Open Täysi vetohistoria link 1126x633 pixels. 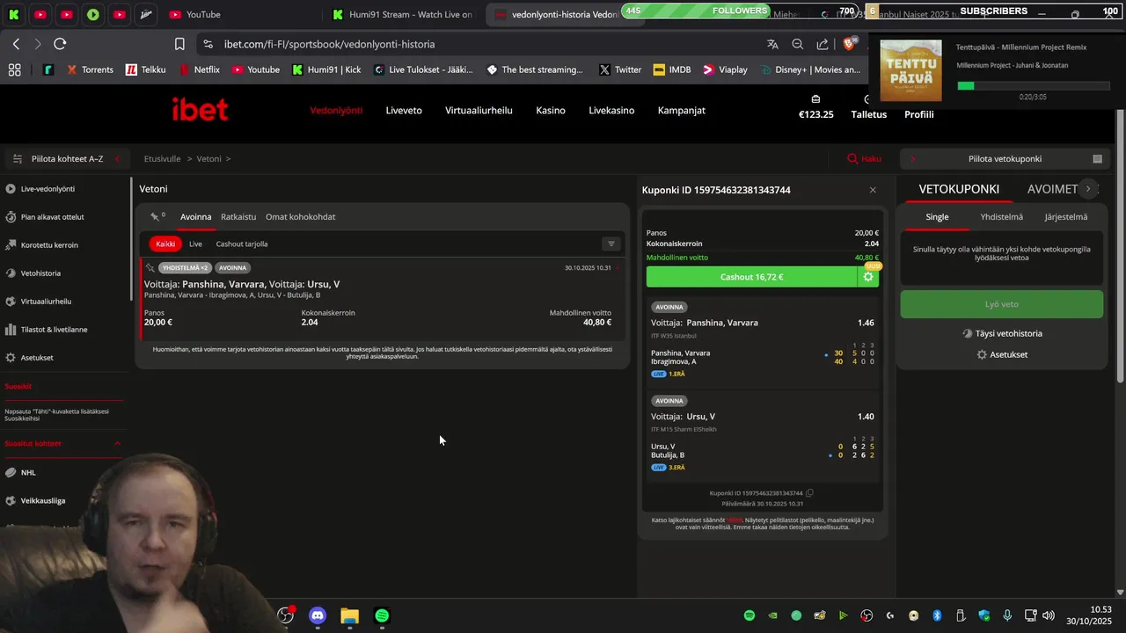(x=1002, y=334)
